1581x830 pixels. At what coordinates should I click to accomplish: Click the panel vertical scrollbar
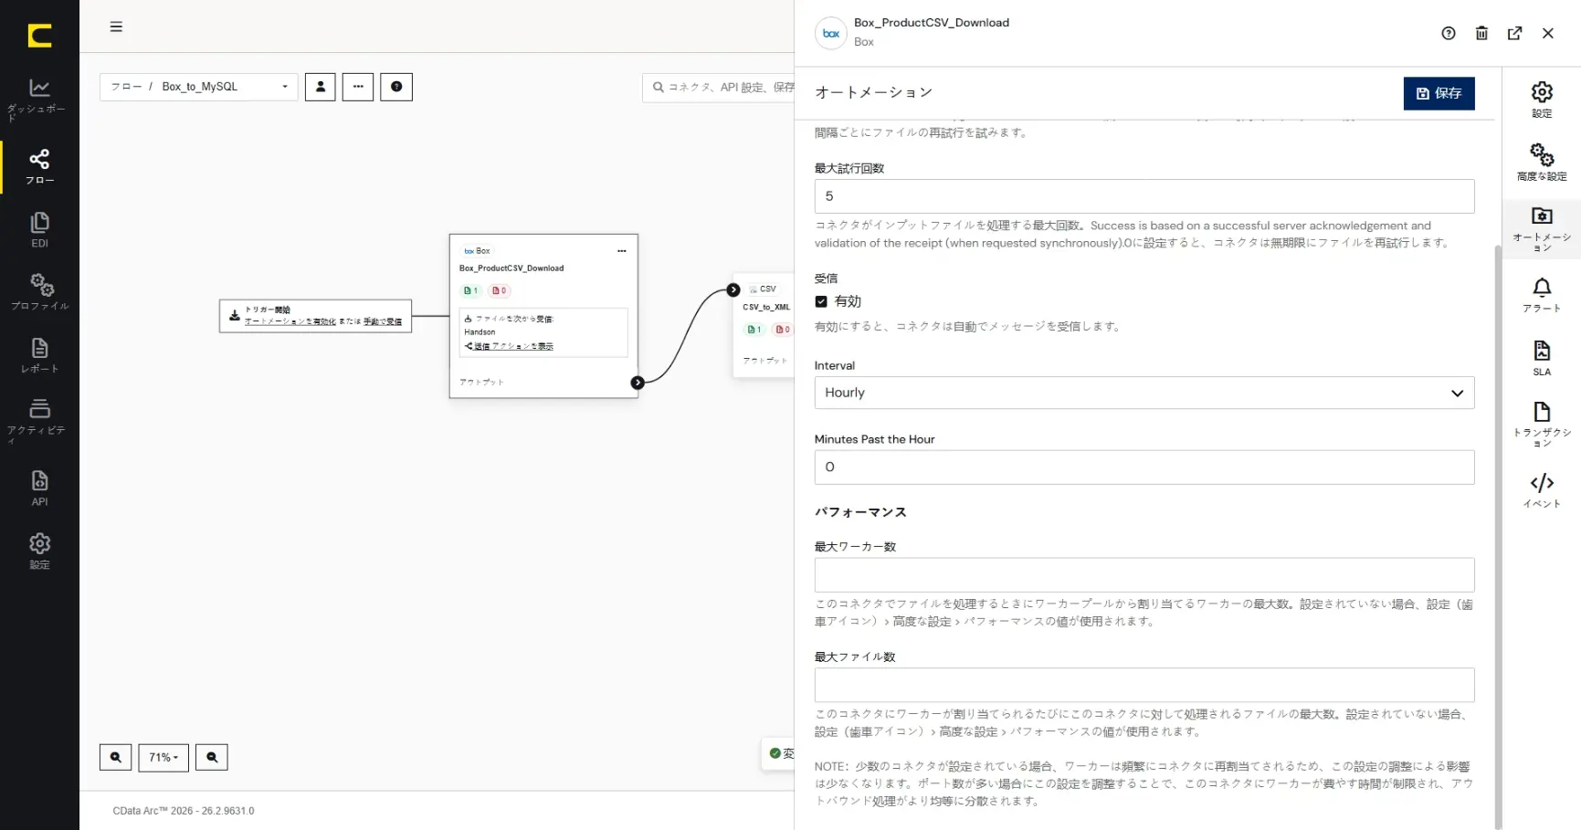(x=1497, y=537)
